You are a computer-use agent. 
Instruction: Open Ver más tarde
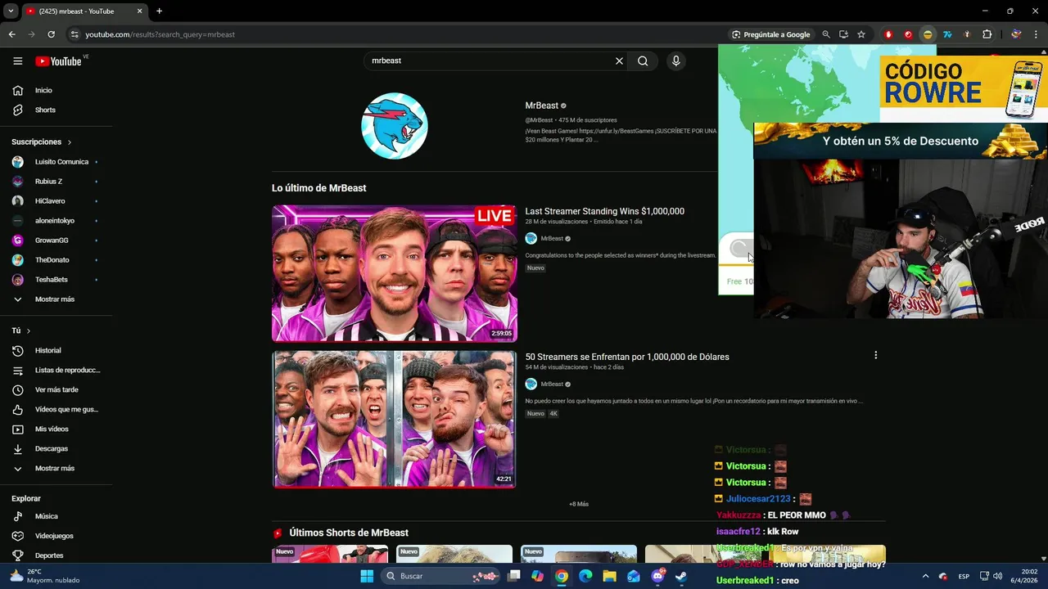coord(56,389)
